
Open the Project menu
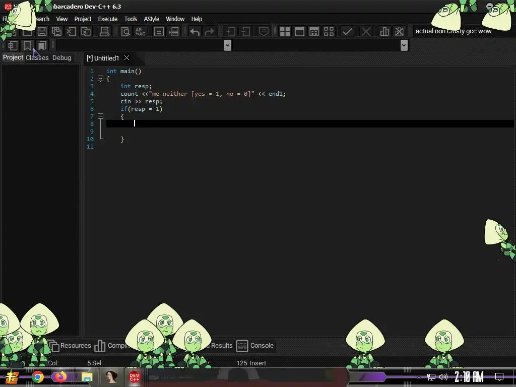tap(83, 19)
